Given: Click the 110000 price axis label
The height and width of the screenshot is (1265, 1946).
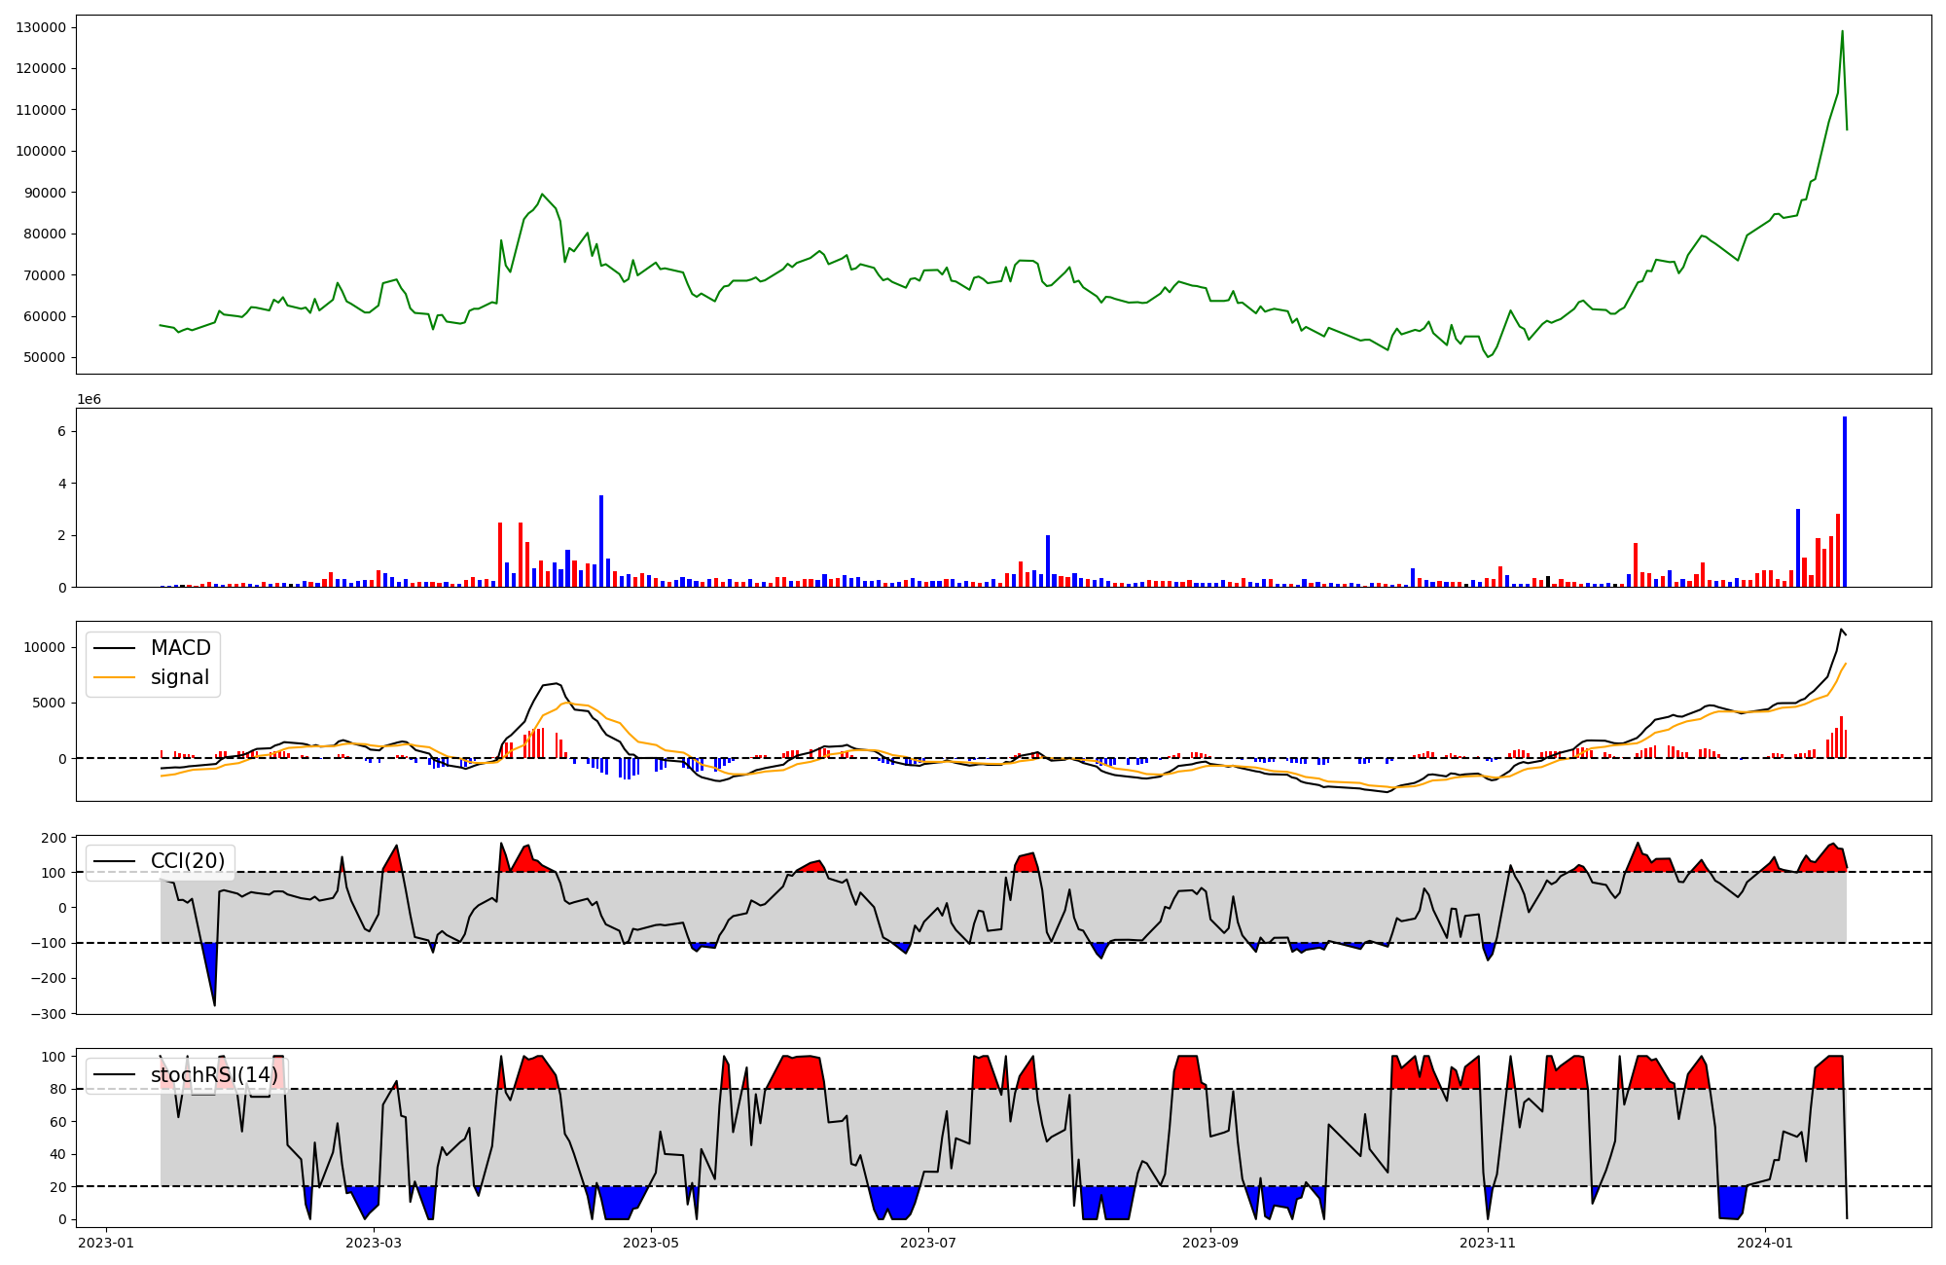Looking at the screenshot, I should [41, 110].
